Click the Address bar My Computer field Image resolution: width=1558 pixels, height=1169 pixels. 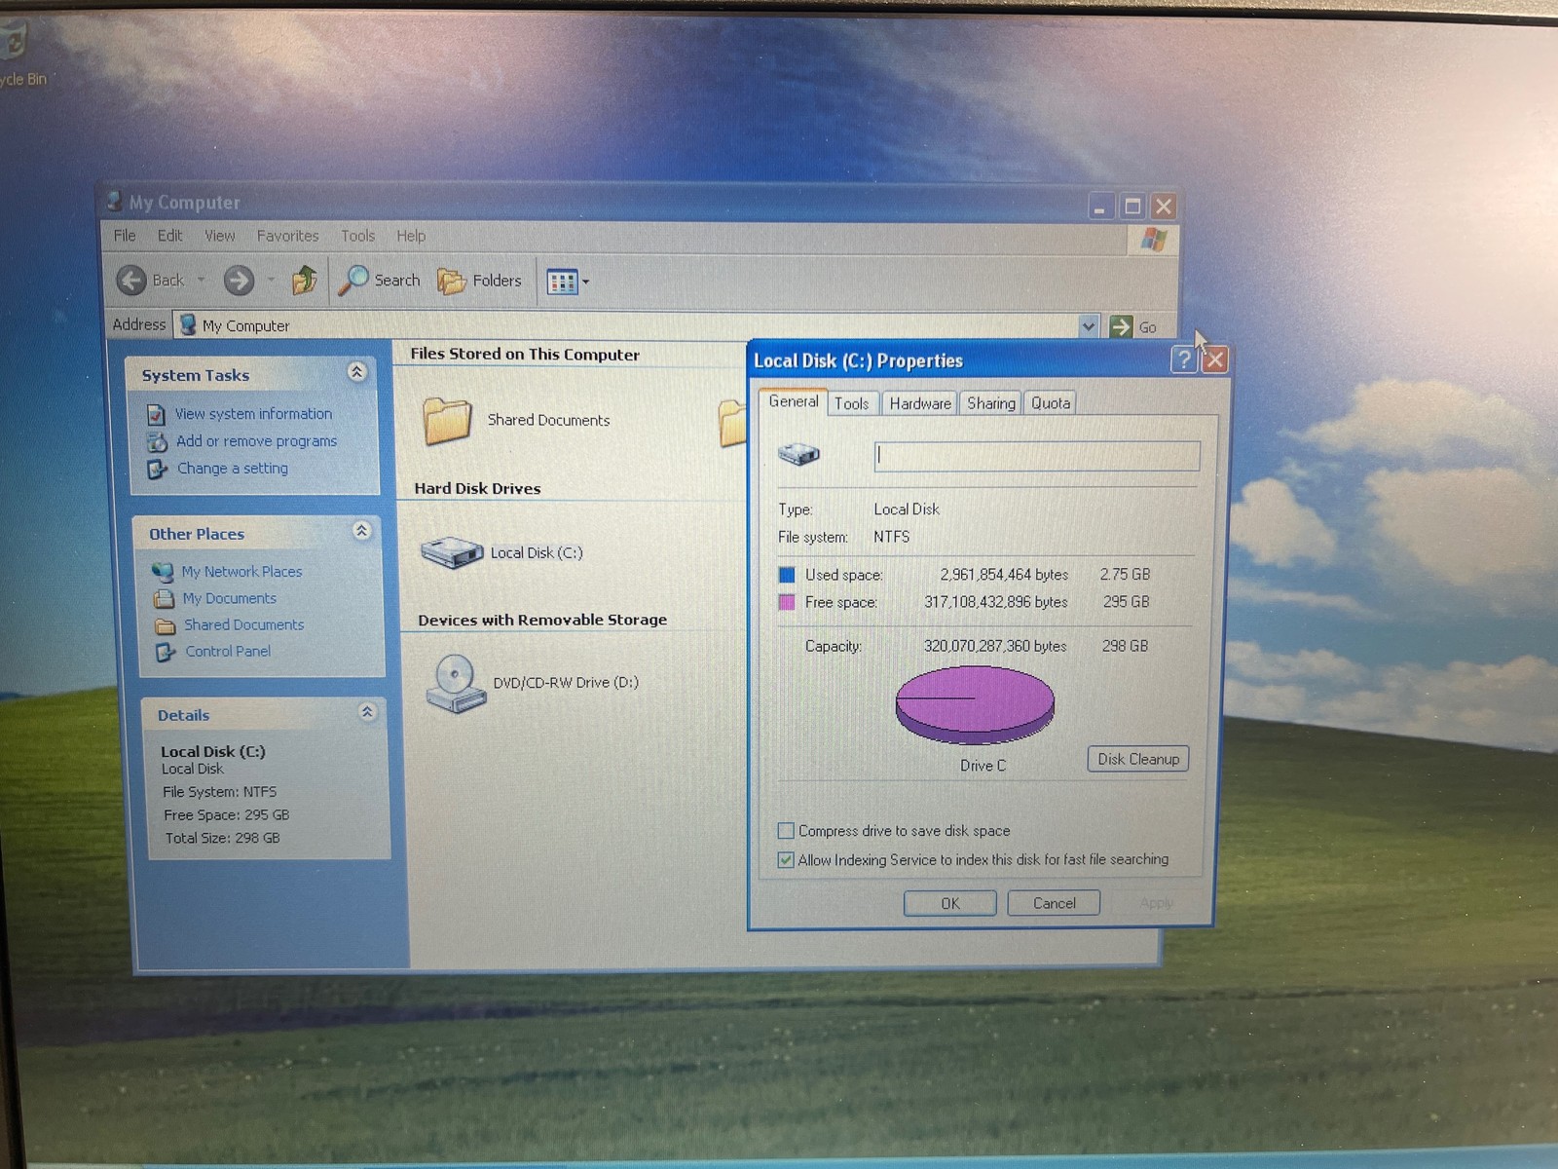pos(626,325)
